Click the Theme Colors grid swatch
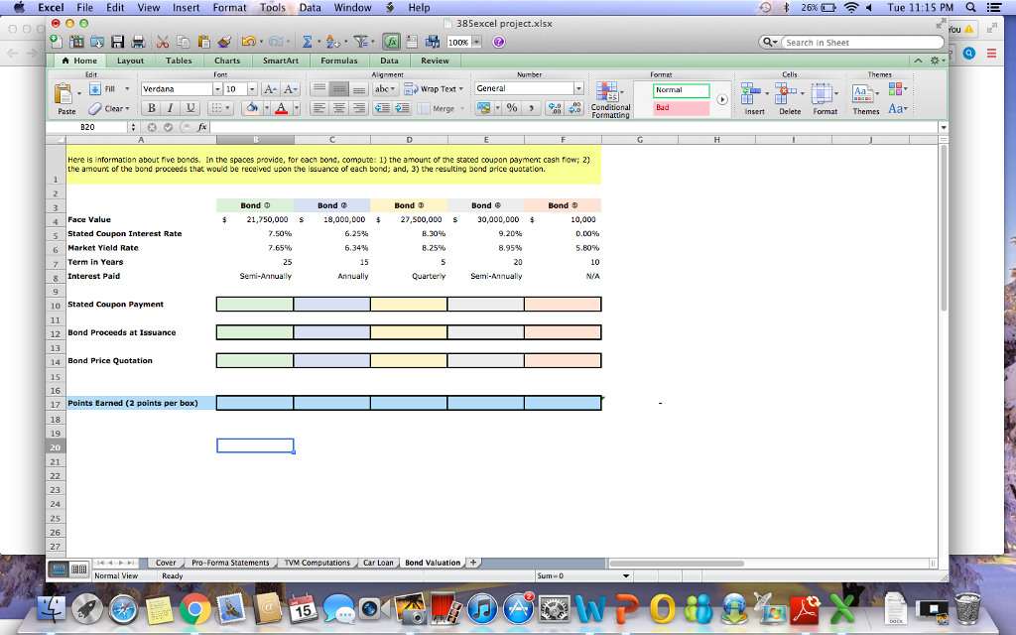The width and height of the screenshot is (1016, 635). (897, 88)
